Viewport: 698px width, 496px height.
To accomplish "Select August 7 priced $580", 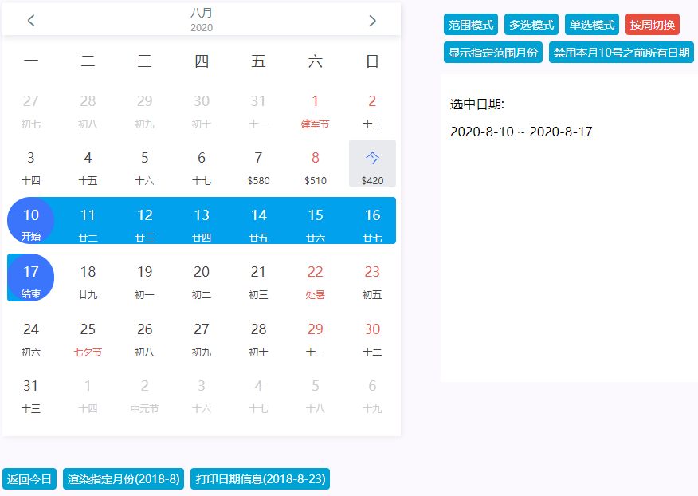I will [258, 163].
